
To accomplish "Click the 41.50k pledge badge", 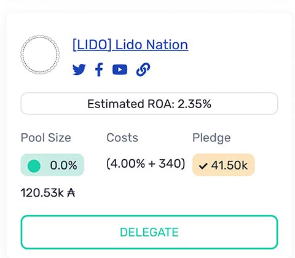I will pos(223,165).
